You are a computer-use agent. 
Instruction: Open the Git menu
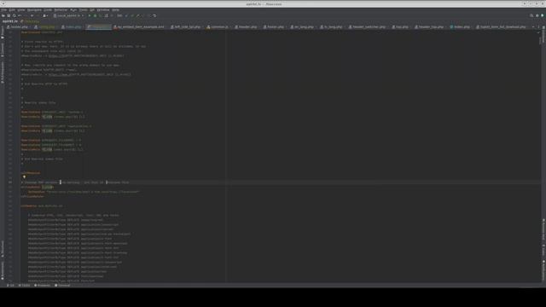(x=92, y=10)
